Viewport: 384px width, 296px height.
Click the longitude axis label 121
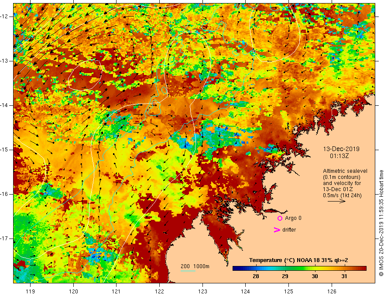(x=116, y=291)
